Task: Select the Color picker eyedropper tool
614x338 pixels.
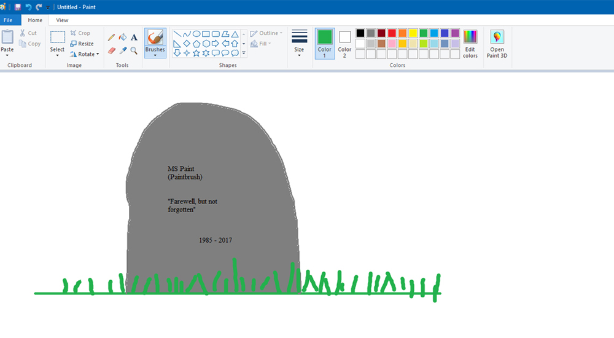Action: pyautogui.click(x=123, y=50)
